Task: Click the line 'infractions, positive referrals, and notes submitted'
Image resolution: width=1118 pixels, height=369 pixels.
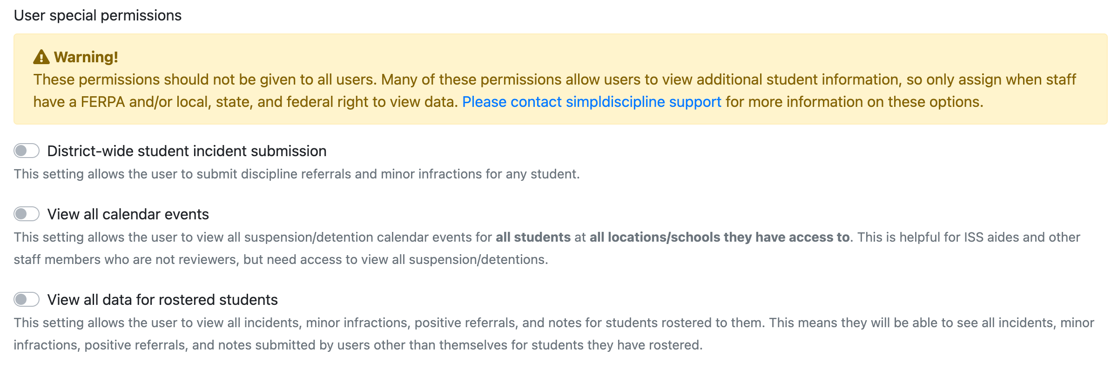Action: tap(358, 345)
